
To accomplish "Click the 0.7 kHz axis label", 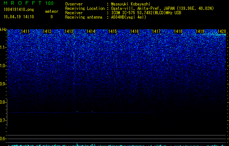I will pyautogui.click(x=3, y=120).
